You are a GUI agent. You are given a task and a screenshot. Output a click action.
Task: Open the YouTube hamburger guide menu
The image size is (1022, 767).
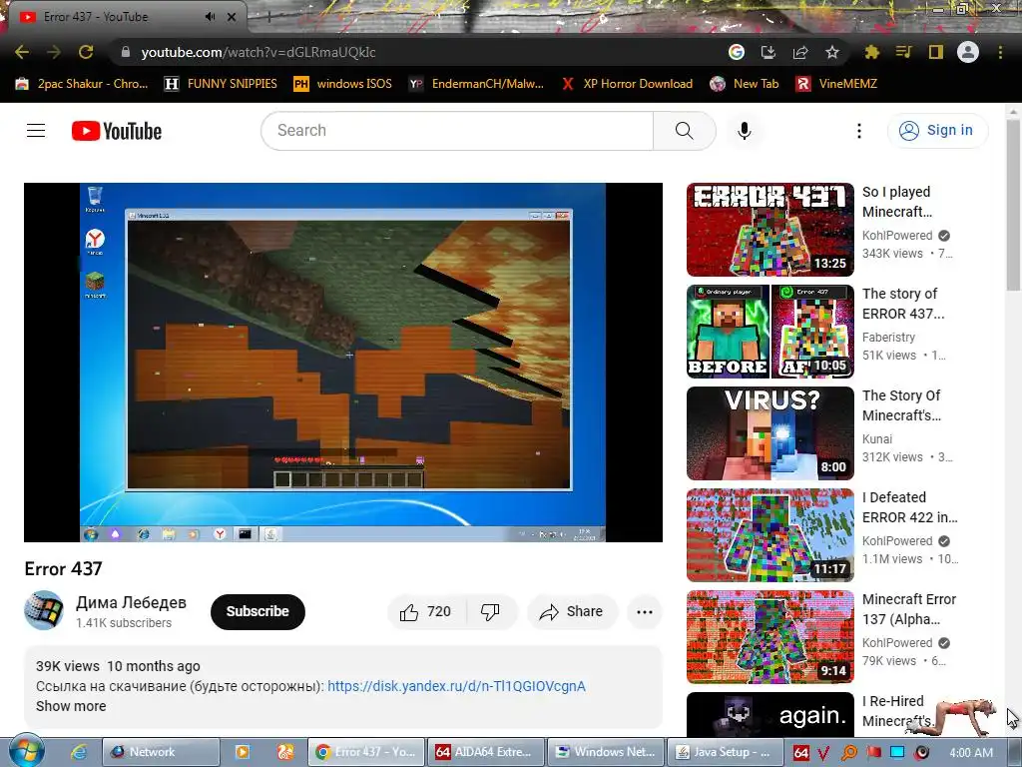[x=36, y=131]
